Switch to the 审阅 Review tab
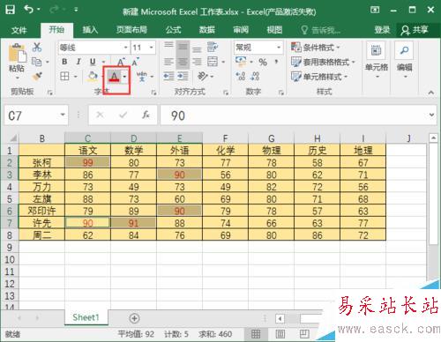 tap(241, 30)
